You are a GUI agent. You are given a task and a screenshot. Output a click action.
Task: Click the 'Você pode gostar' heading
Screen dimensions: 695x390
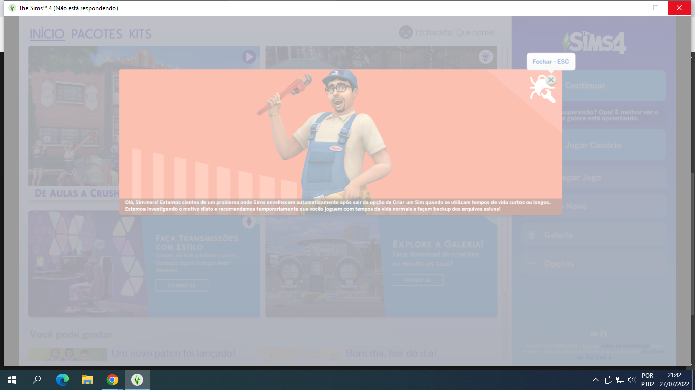click(x=71, y=334)
